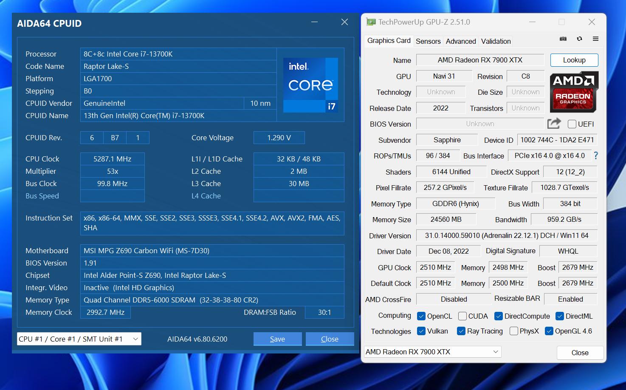Click the CPU Clock value 5287.1 MHz
This screenshot has height=390, width=626.
(112, 159)
